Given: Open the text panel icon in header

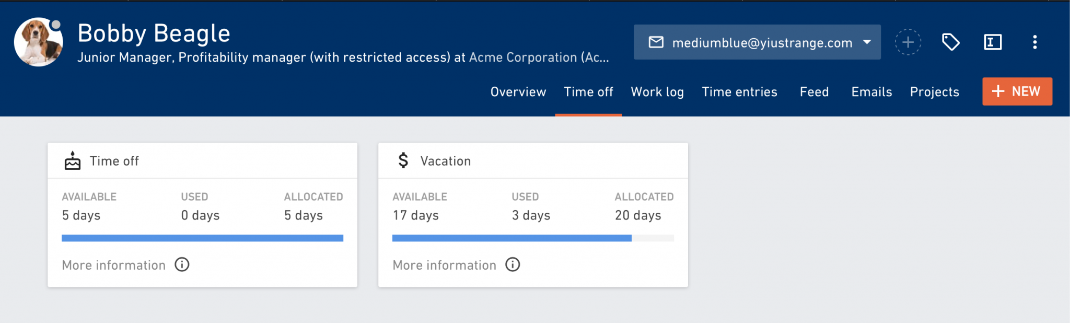Looking at the screenshot, I should tap(993, 42).
